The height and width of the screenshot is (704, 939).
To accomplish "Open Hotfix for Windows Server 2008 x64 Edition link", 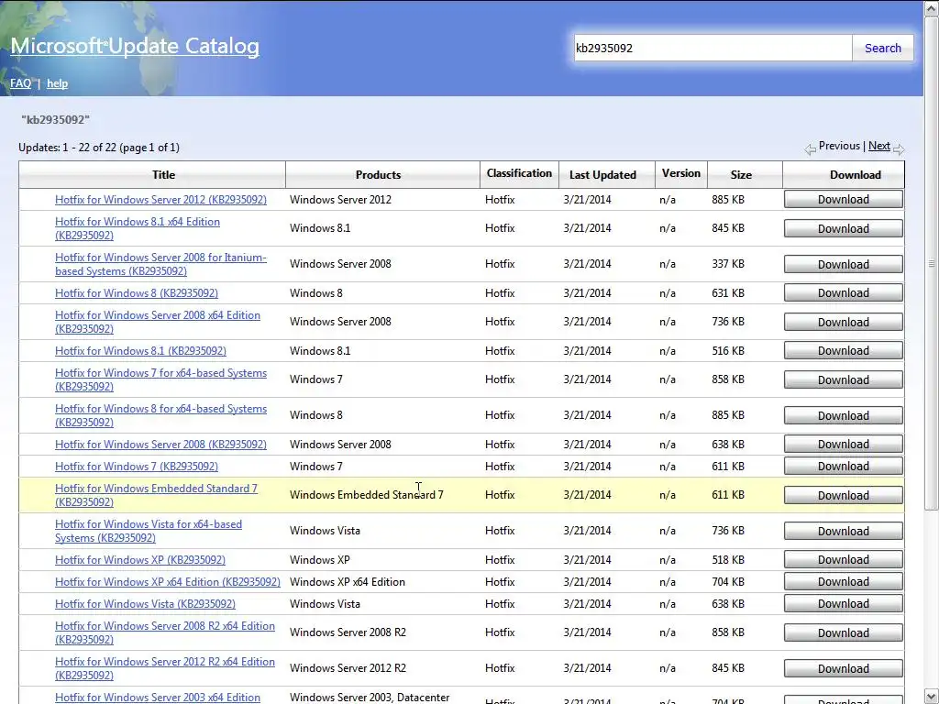I will pos(158,322).
